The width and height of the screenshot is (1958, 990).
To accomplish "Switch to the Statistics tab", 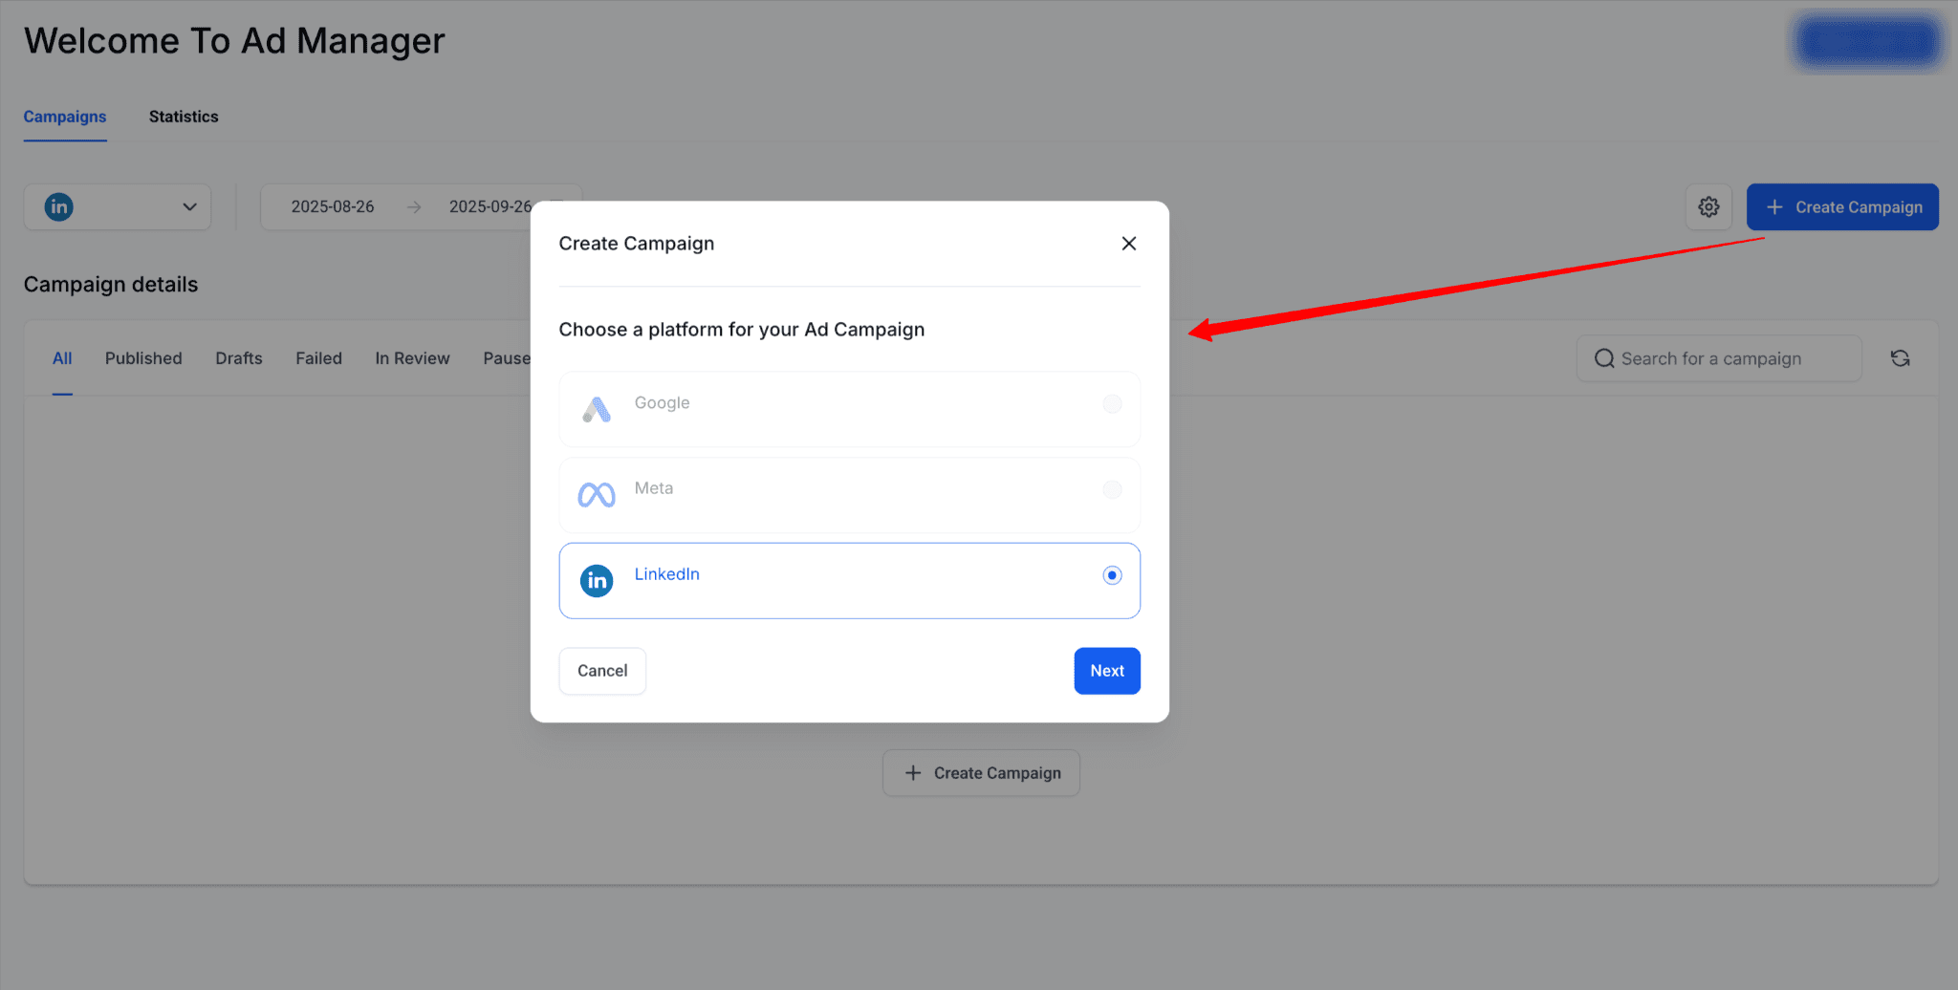I will tap(184, 117).
